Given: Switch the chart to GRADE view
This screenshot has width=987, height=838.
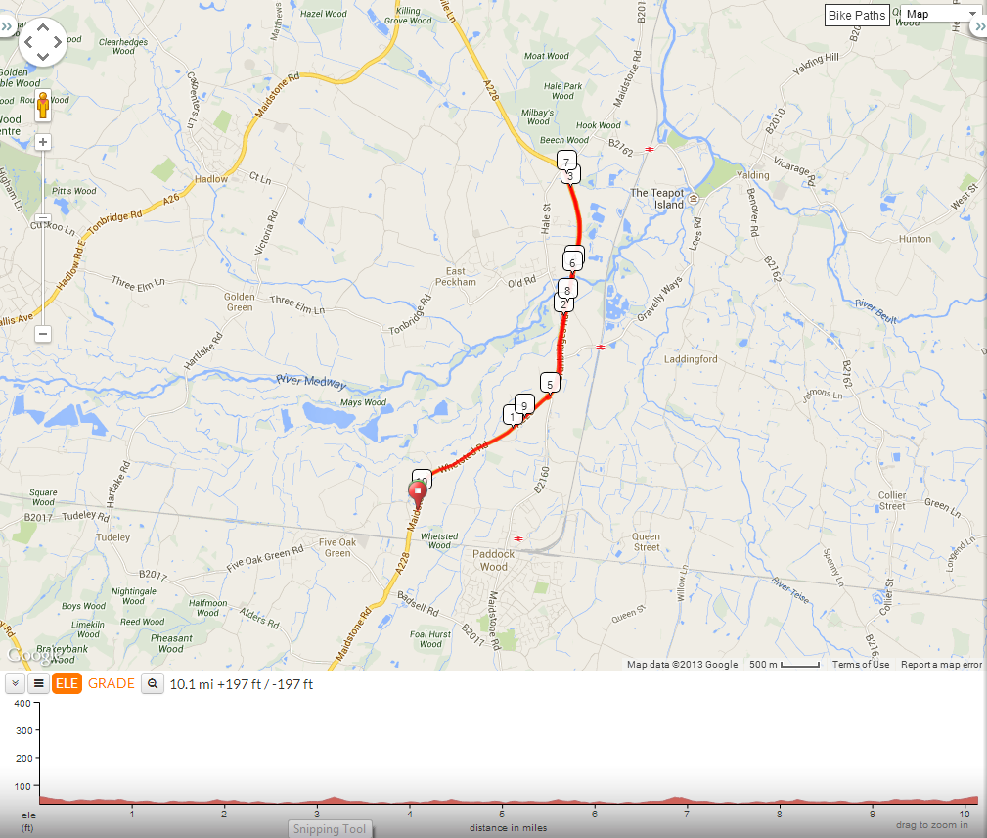Looking at the screenshot, I should pos(112,683).
